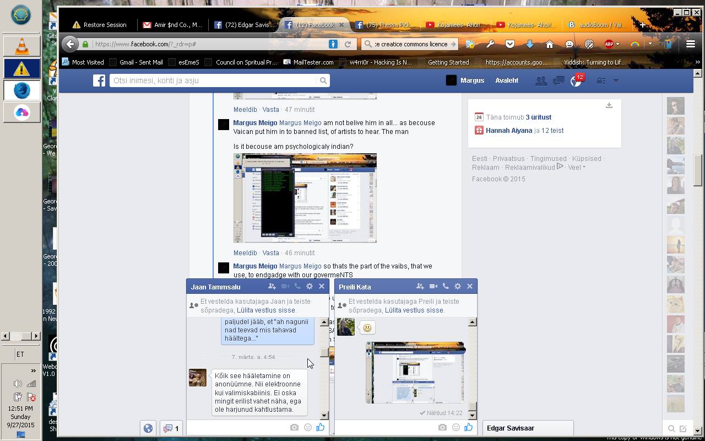Open Facebook messages icon in the blue bar
Image resolution: width=705 pixels, height=441 pixels.
pyautogui.click(x=558, y=81)
